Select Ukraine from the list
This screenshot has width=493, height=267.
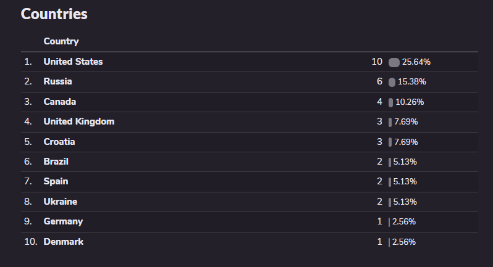click(x=60, y=202)
